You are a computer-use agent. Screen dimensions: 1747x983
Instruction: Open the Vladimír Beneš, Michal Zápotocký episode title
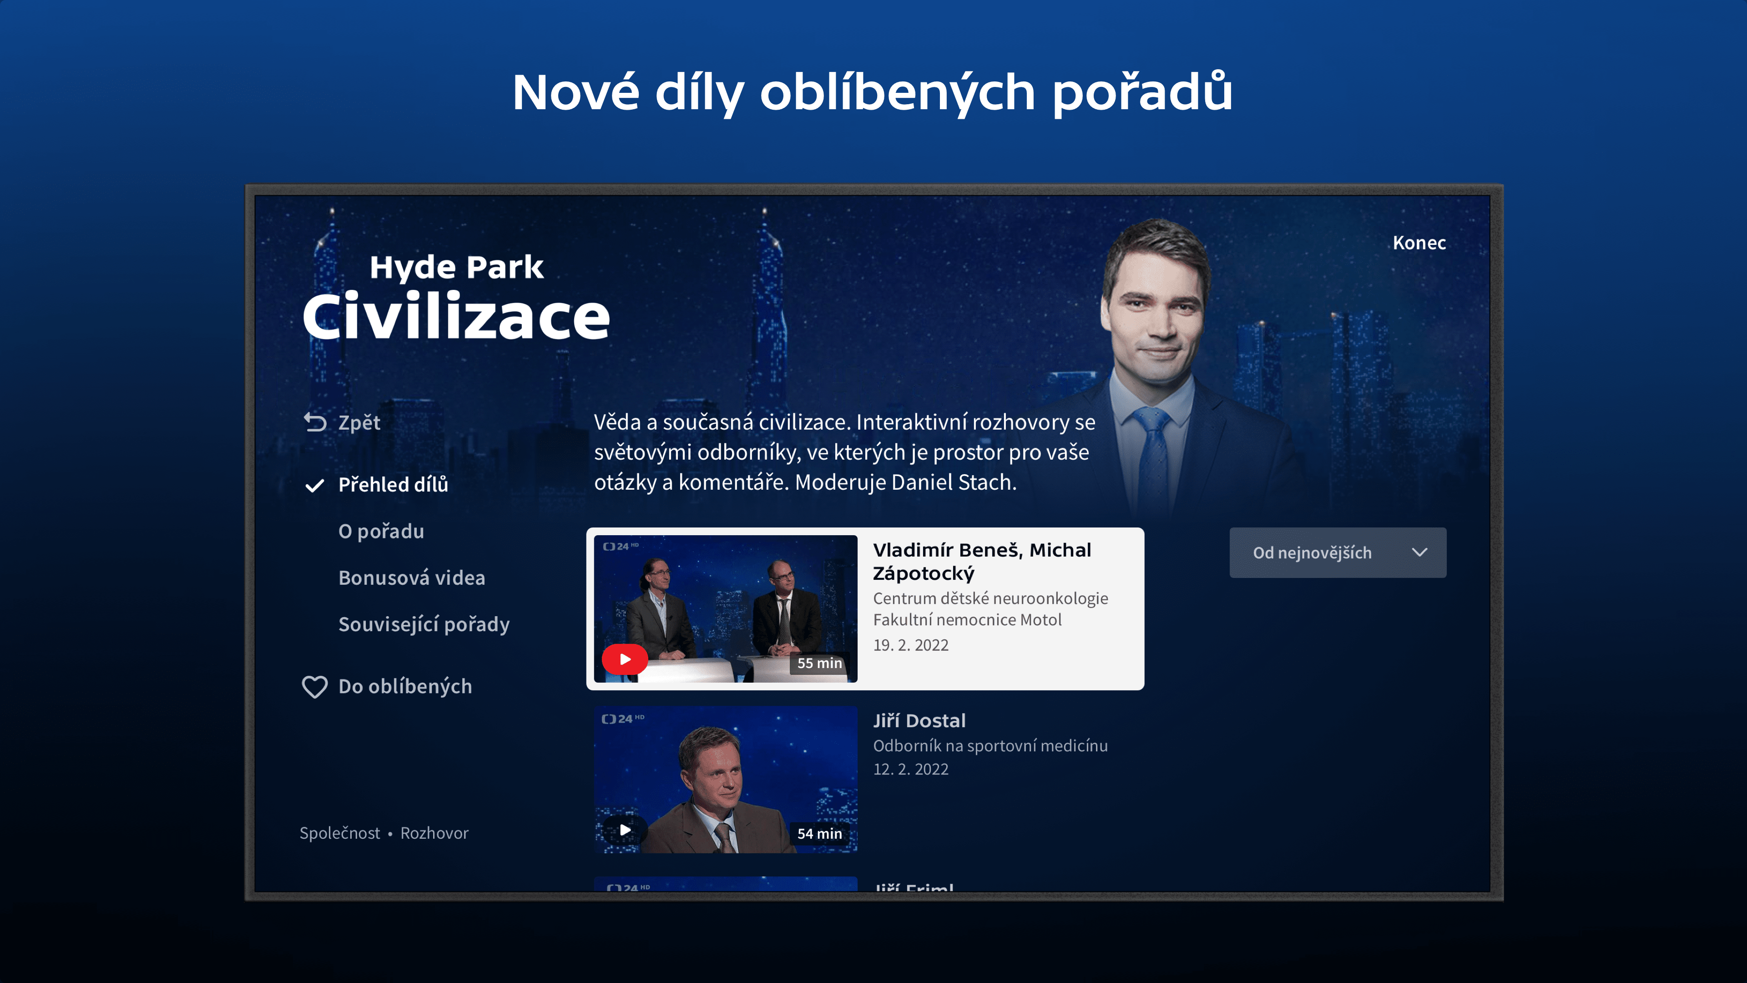click(983, 561)
